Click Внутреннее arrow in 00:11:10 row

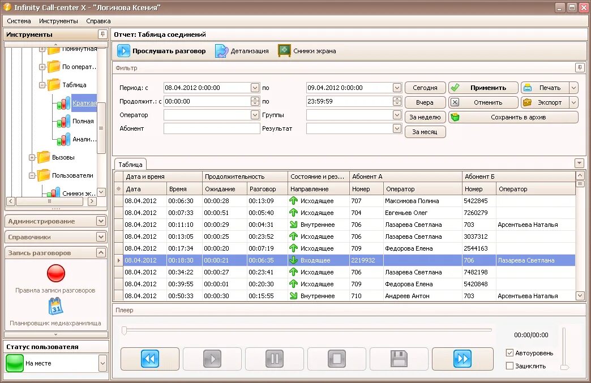click(x=293, y=225)
